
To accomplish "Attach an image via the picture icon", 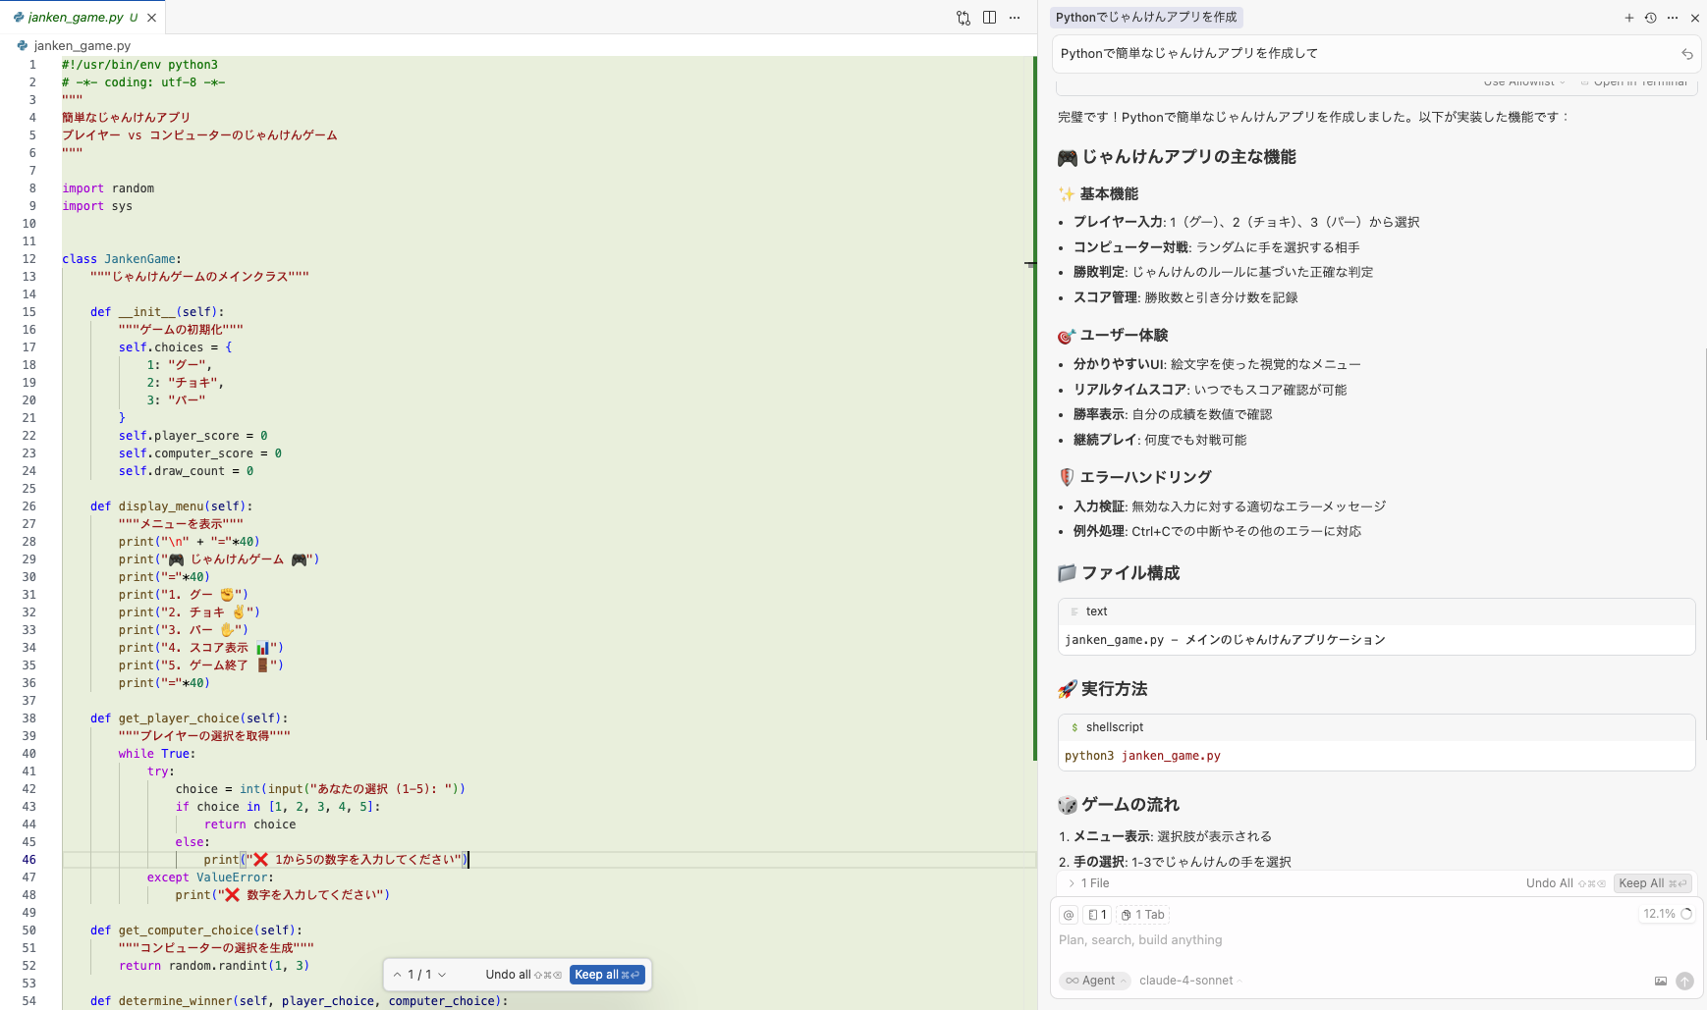I will [x=1659, y=981].
